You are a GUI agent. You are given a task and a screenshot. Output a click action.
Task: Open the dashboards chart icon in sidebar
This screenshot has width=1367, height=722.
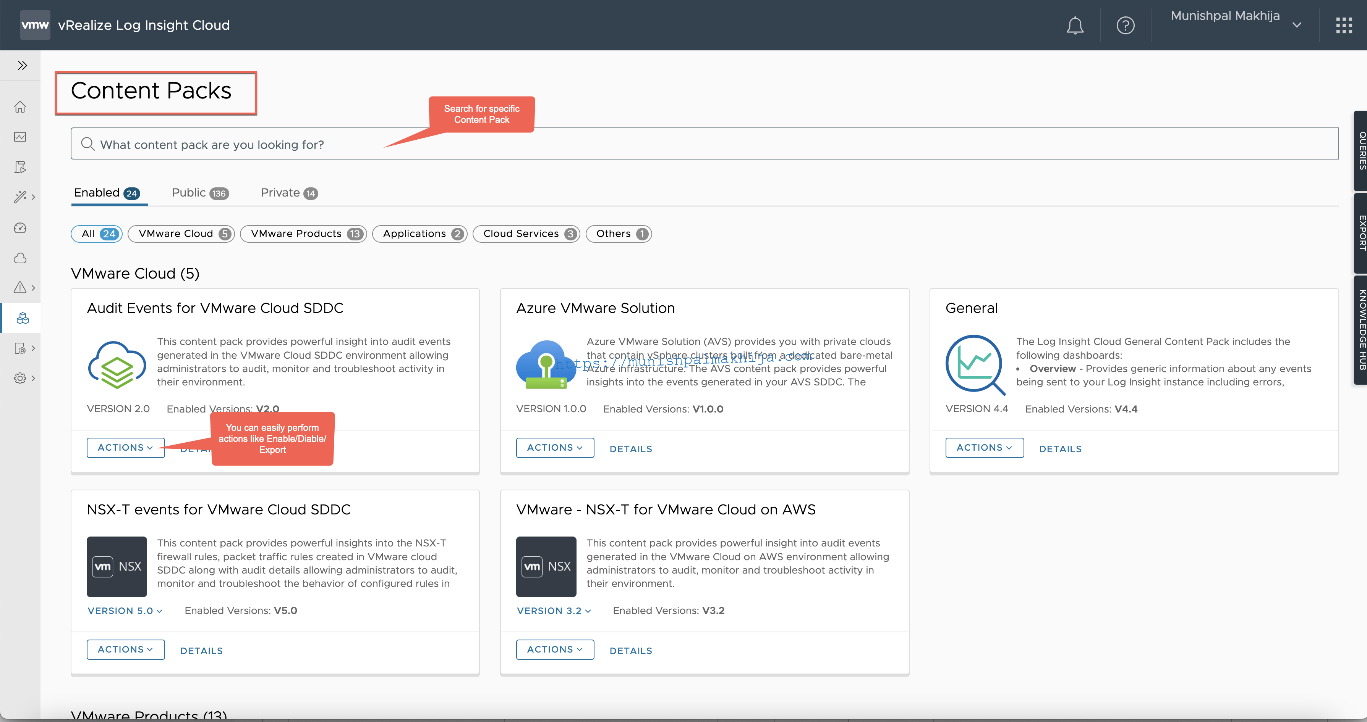(20, 137)
